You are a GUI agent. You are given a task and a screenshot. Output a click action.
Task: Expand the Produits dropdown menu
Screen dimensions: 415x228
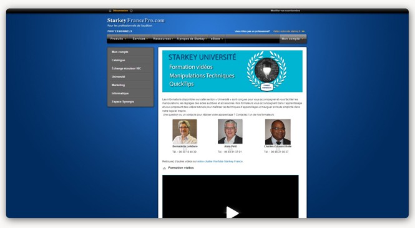point(118,39)
